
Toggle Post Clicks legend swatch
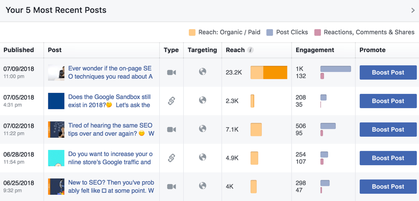tap(269, 32)
